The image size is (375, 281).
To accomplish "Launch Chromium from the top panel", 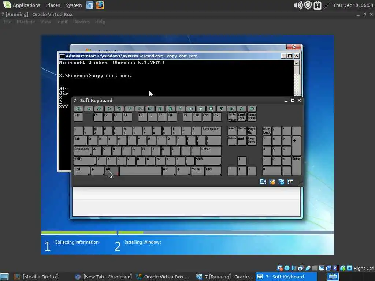I will (x=90, y=5).
